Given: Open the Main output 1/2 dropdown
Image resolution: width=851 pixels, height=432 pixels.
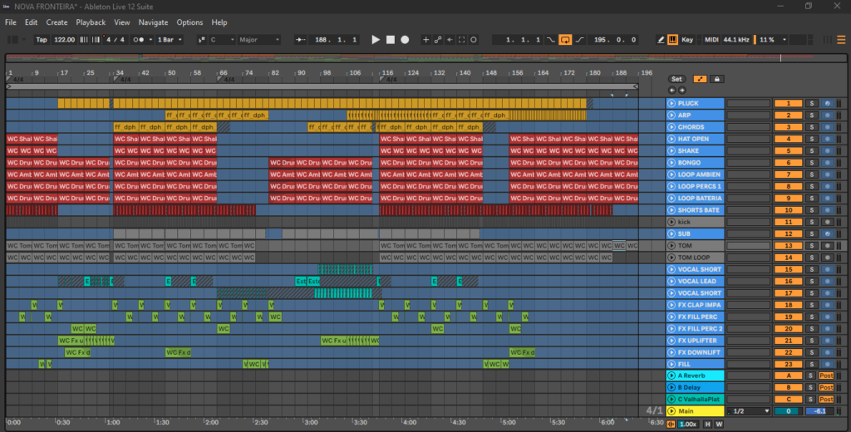Looking at the screenshot, I should 746,411.
